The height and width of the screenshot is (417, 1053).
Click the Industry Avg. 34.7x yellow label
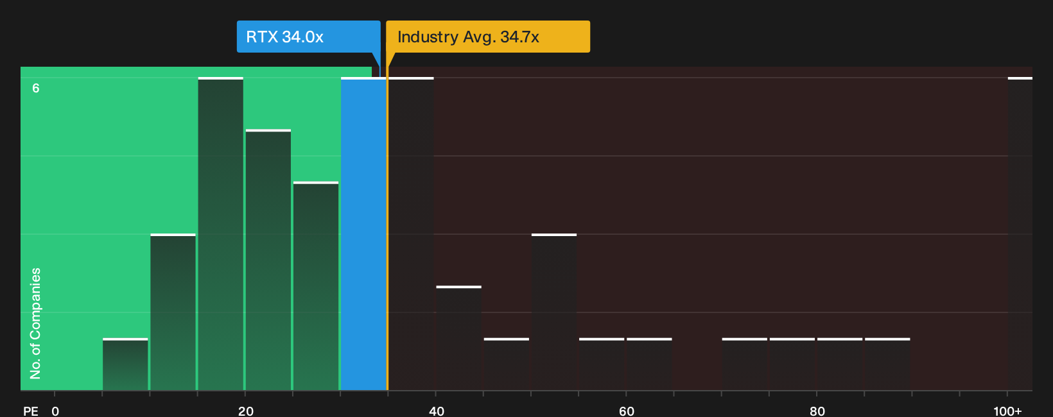(488, 37)
